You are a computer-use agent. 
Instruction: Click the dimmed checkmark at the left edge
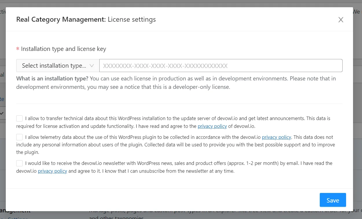(x=2, y=113)
